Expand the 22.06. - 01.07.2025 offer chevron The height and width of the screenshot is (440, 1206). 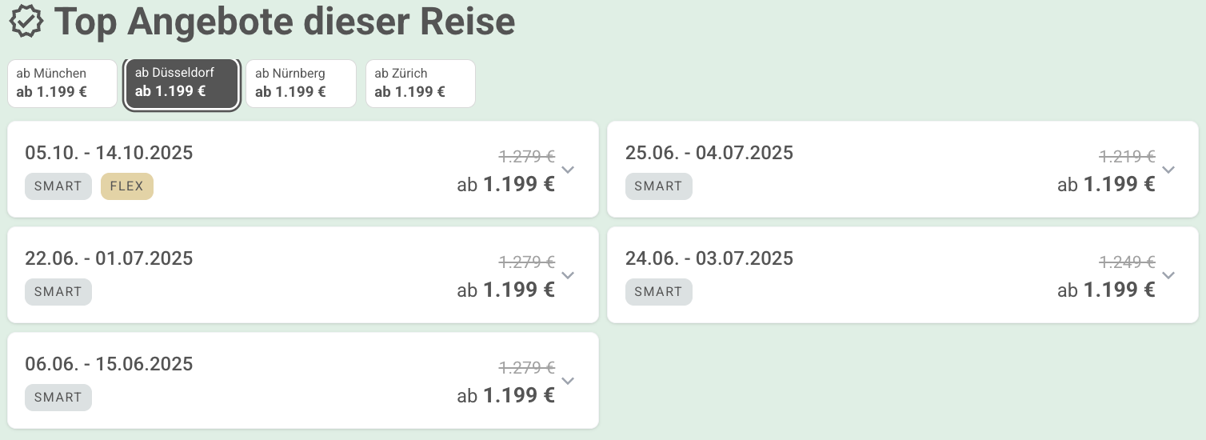point(568,275)
